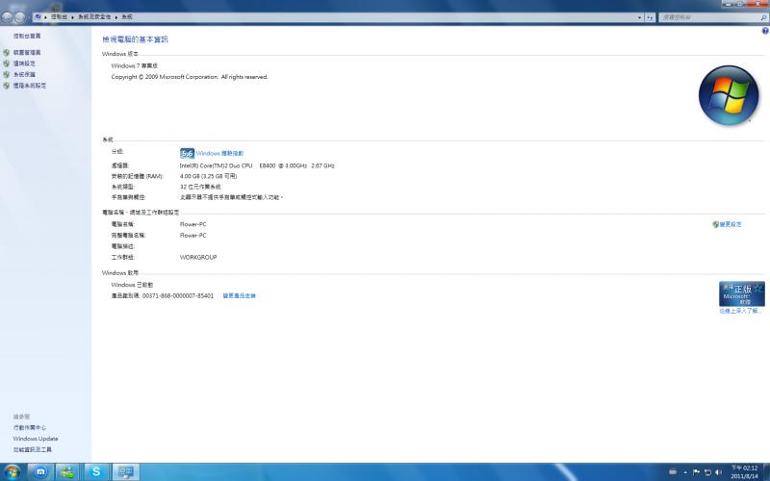Click the taskbar clock and date

pos(744,471)
